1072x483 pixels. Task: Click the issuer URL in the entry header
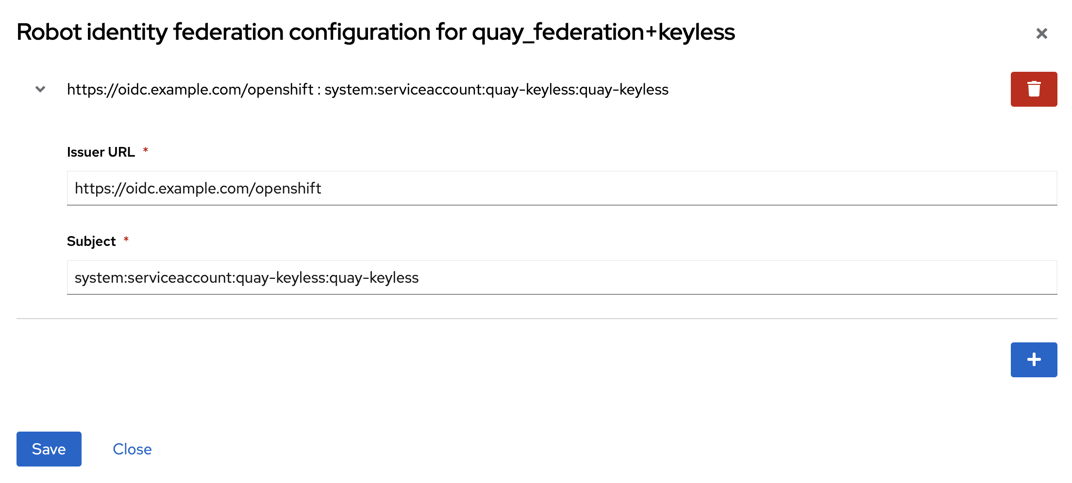pos(190,89)
